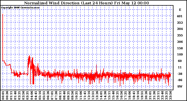
Task: Click the y-axis value 158
Action: pos(180,48)
